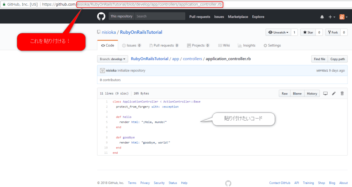Click the pencil icon to edit file
Screen dimensions: 352x187
(333, 93)
